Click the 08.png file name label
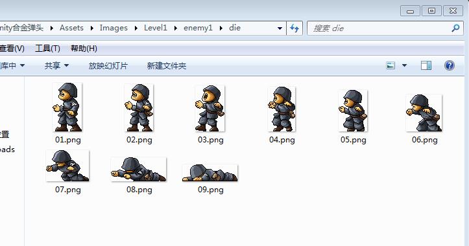469x246 pixels. pos(139,190)
